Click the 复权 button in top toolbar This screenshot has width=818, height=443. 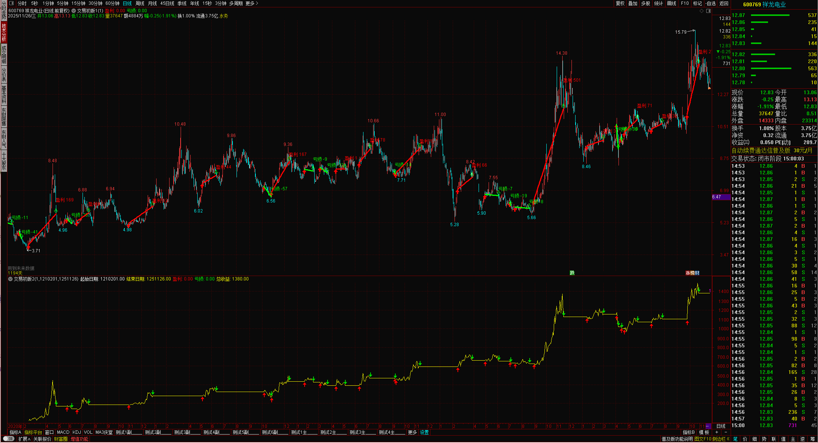click(x=620, y=3)
